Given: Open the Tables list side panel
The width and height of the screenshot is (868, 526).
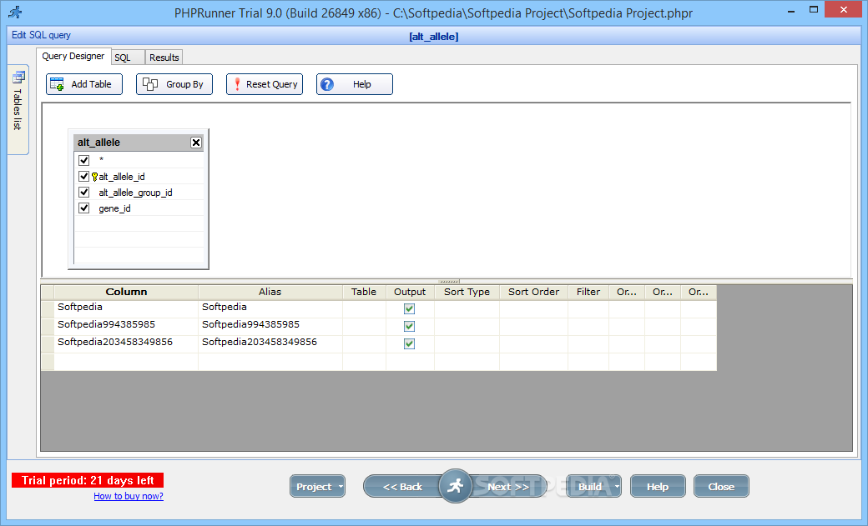Looking at the screenshot, I should click(x=18, y=109).
